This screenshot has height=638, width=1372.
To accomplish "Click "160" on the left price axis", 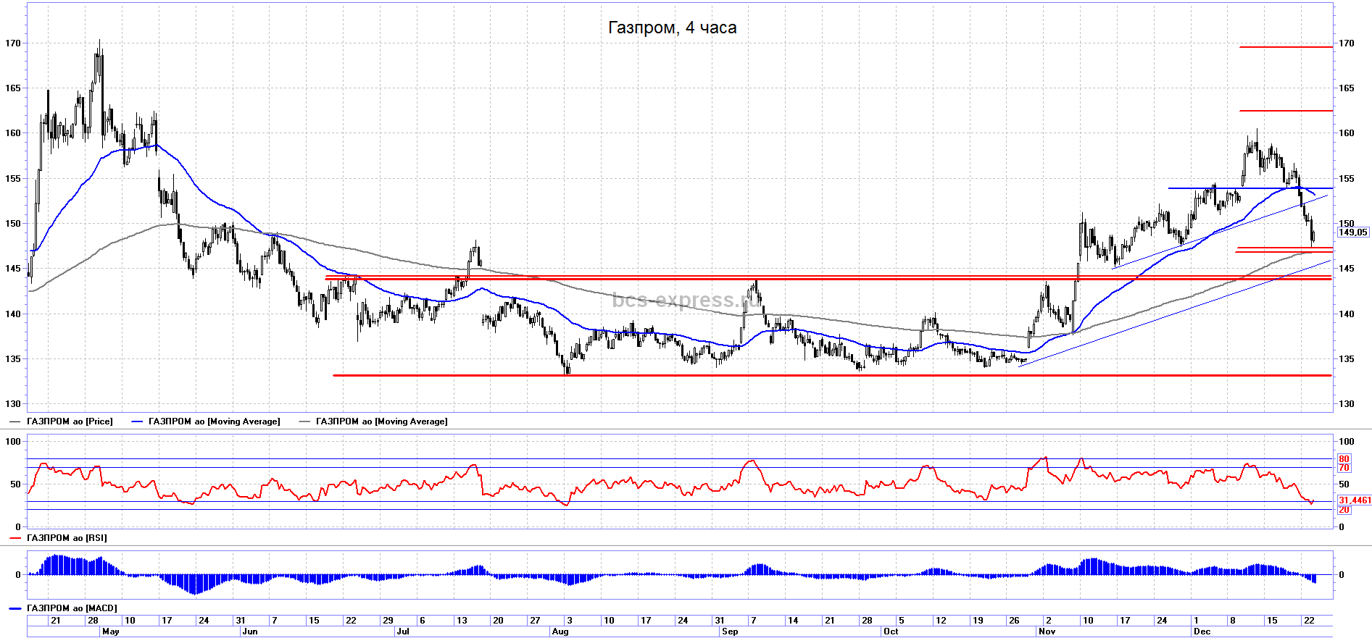I will coord(13,133).
